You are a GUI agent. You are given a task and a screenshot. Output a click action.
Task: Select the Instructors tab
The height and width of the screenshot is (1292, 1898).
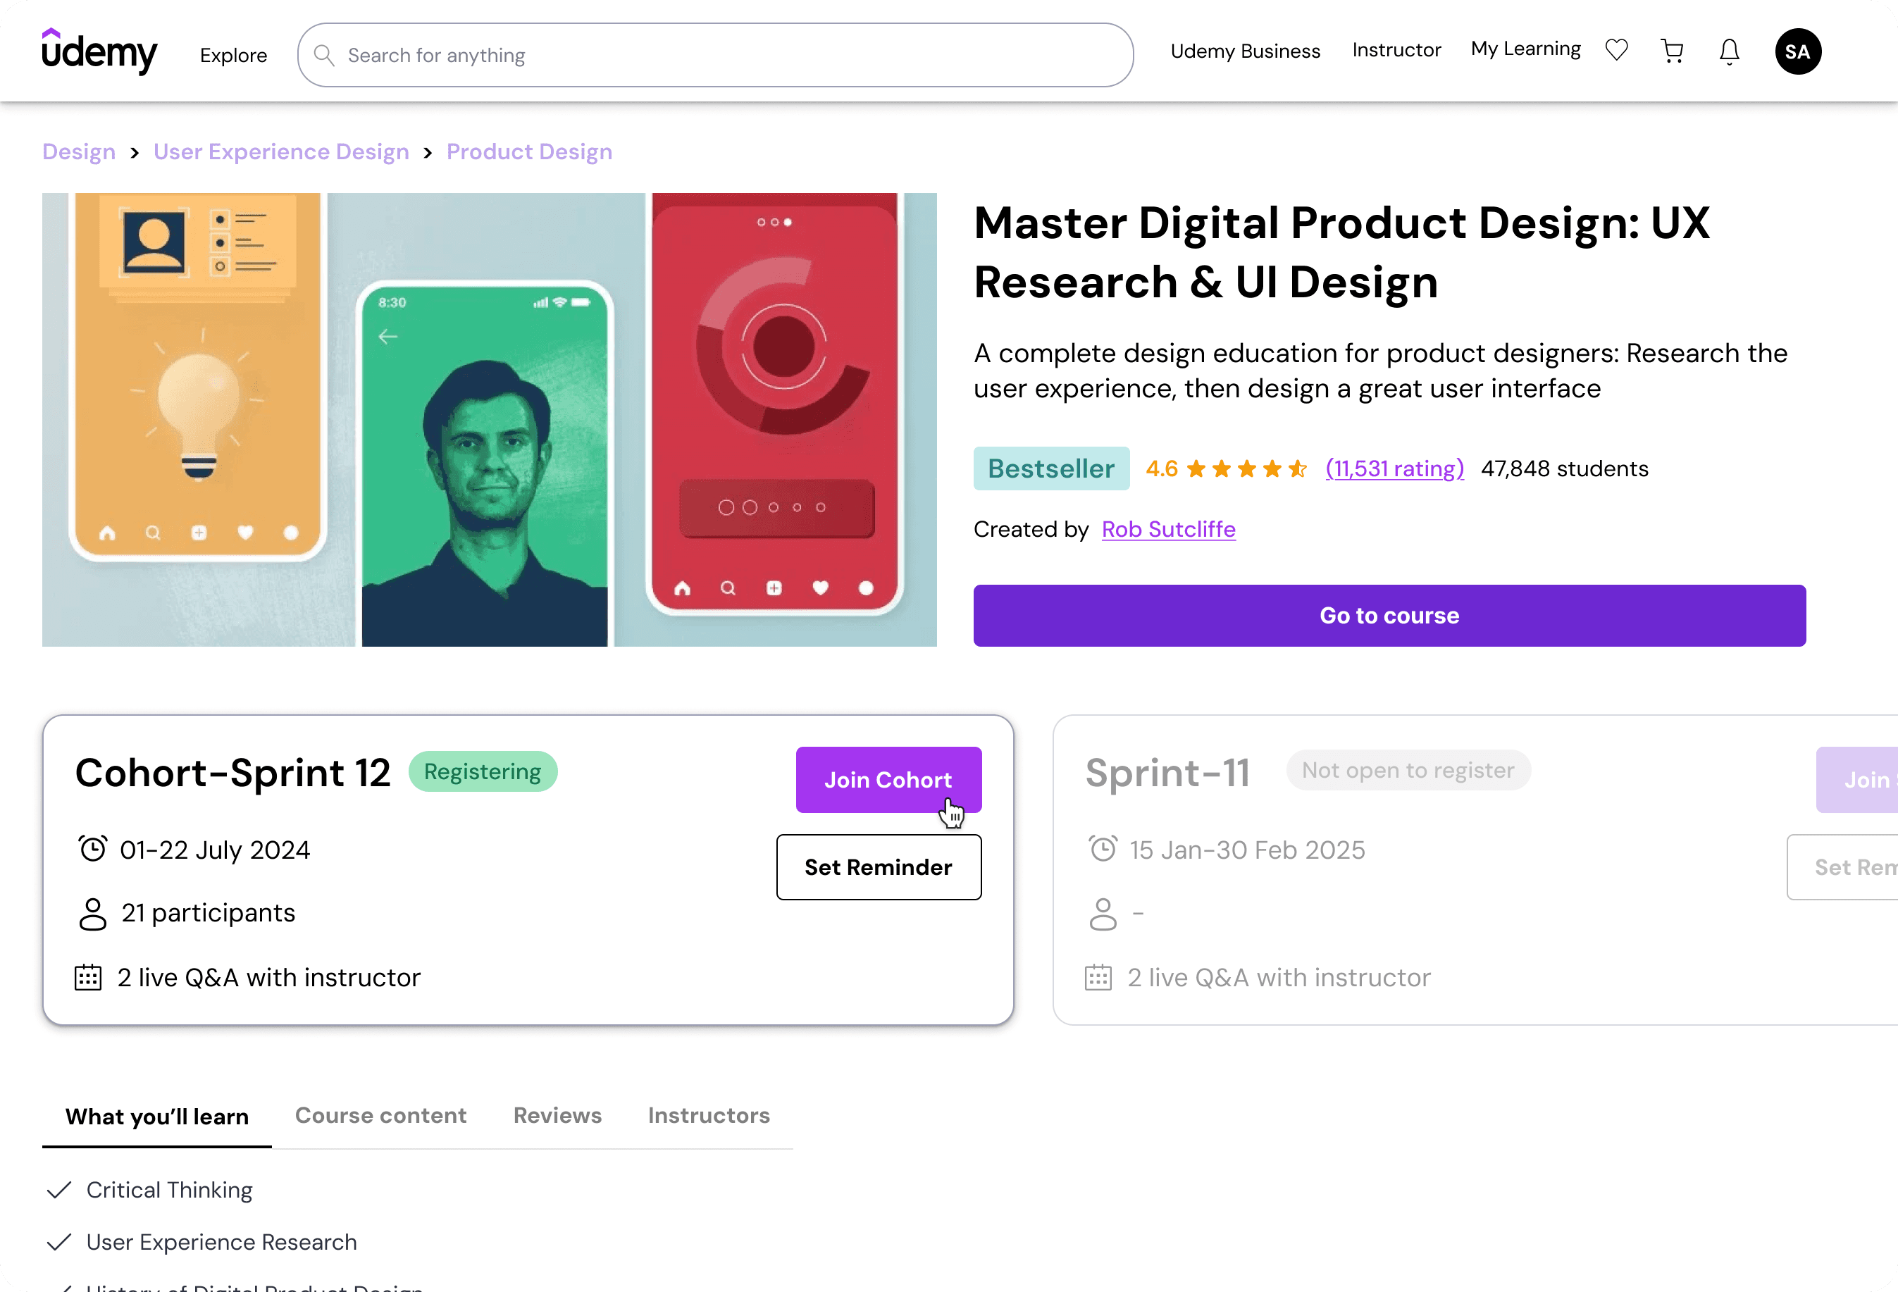(708, 1116)
